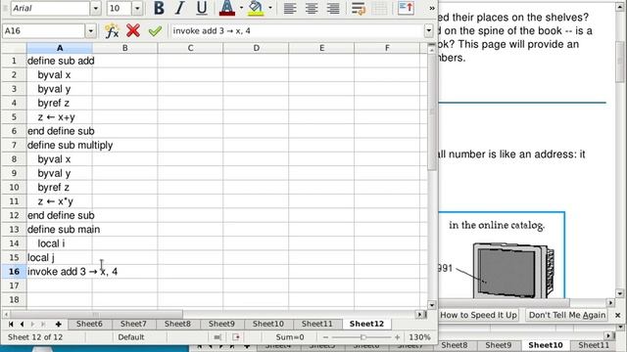Click cell containing 'local j'

pyautogui.click(x=60, y=257)
